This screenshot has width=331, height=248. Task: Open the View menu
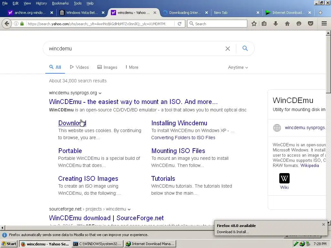point(27,3)
